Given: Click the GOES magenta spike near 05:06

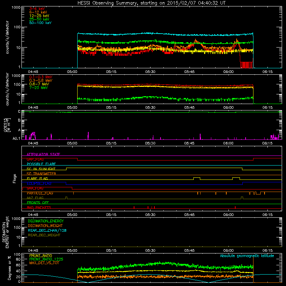Looking at the screenshot, I should (88, 136).
